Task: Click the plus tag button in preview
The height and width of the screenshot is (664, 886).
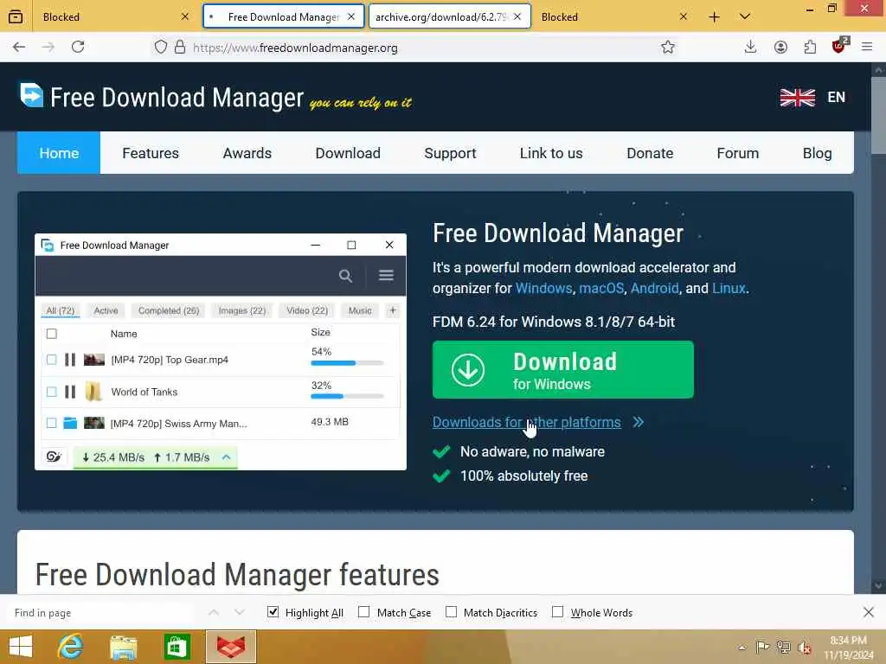Action: pyautogui.click(x=393, y=310)
